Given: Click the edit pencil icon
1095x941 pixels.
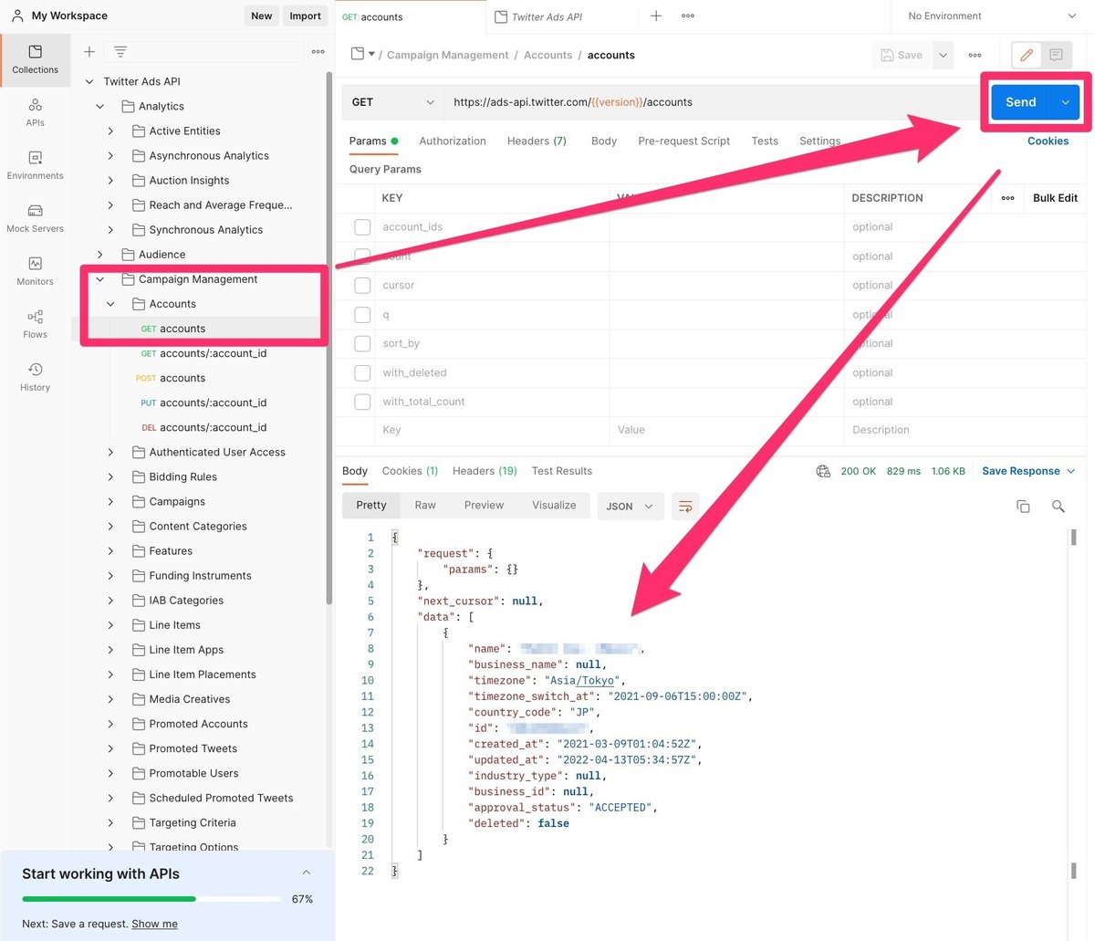Looking at the screenshot, I should point(1027,55).
